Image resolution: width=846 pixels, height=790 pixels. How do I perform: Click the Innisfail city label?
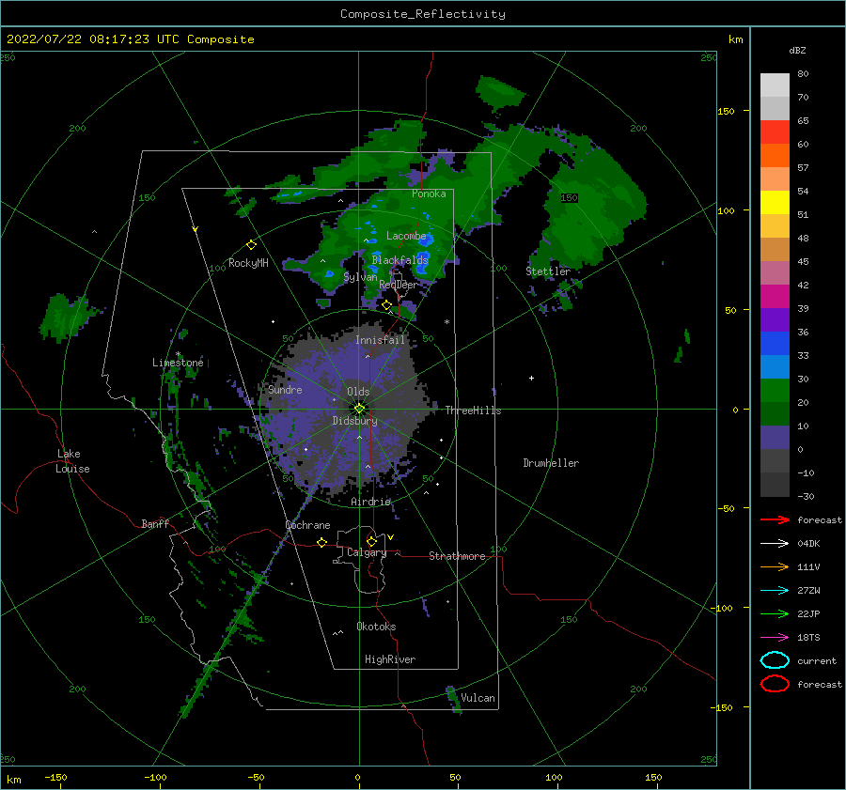380,340
